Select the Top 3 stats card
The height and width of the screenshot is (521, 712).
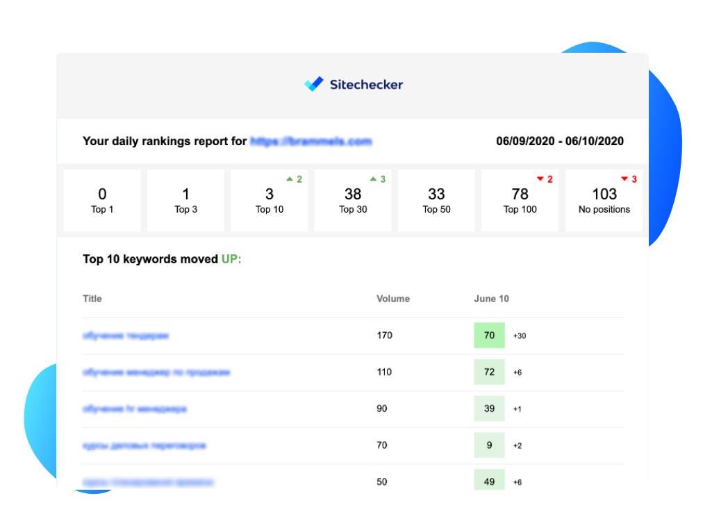click(185, 201)
